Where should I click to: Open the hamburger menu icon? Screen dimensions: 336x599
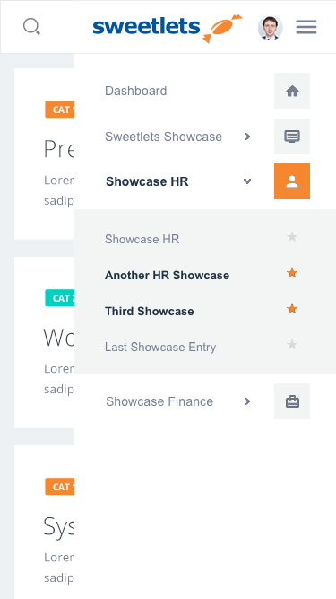click(306, 27)
